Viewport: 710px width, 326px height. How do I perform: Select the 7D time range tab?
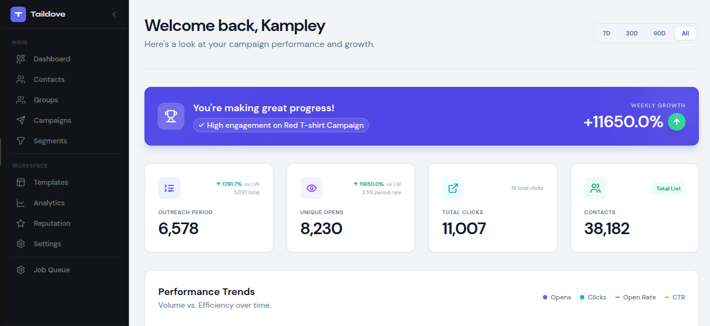coord(607,33)
